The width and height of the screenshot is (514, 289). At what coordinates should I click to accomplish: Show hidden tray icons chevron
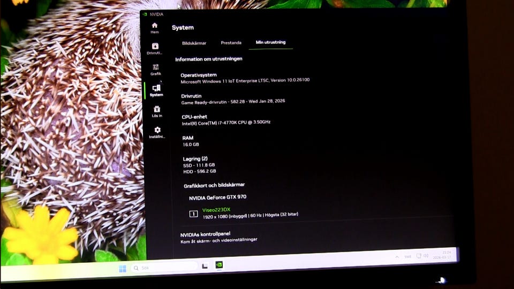(x=397, y=257)
